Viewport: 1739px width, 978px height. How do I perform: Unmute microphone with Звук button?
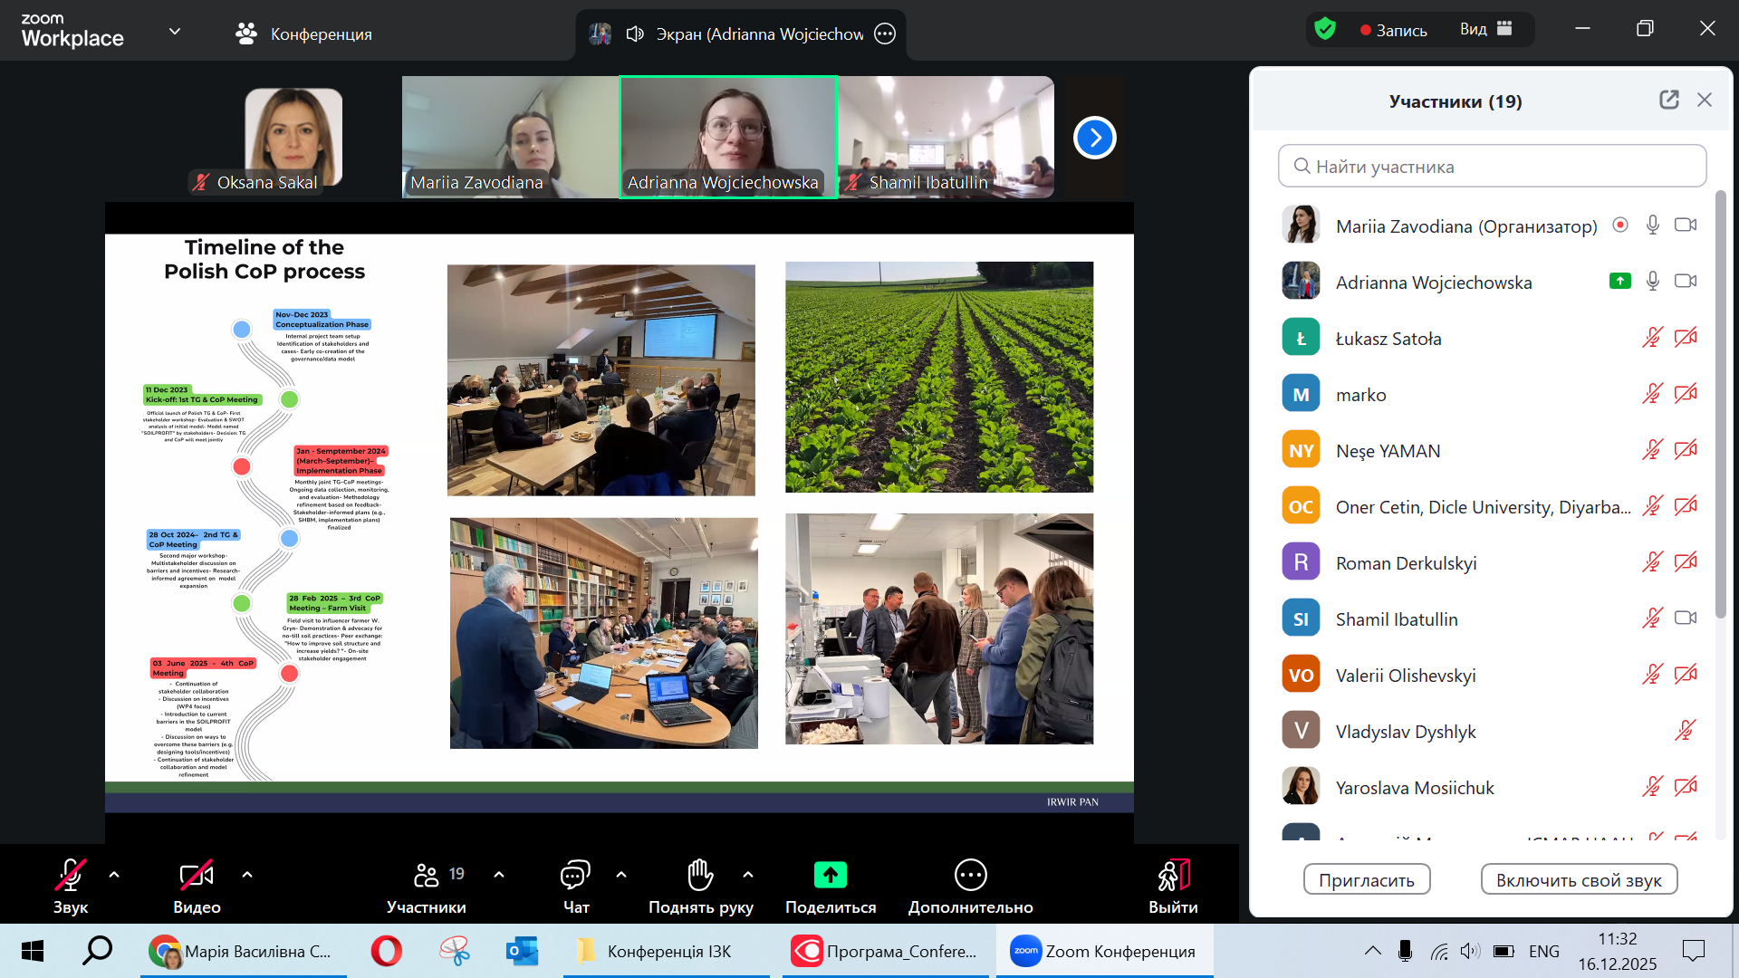71,875
